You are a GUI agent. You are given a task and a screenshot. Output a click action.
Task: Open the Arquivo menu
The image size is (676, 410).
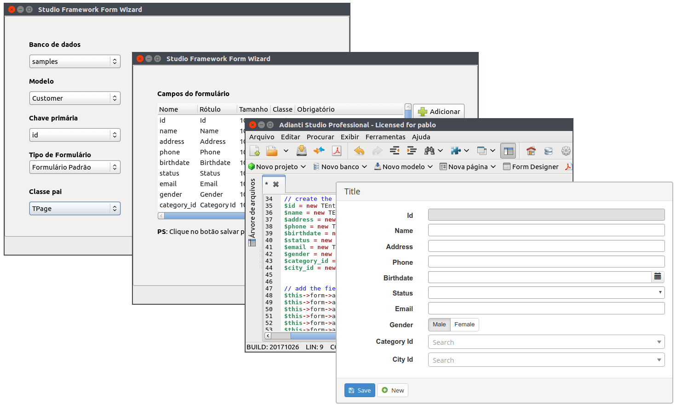[262, 137]
